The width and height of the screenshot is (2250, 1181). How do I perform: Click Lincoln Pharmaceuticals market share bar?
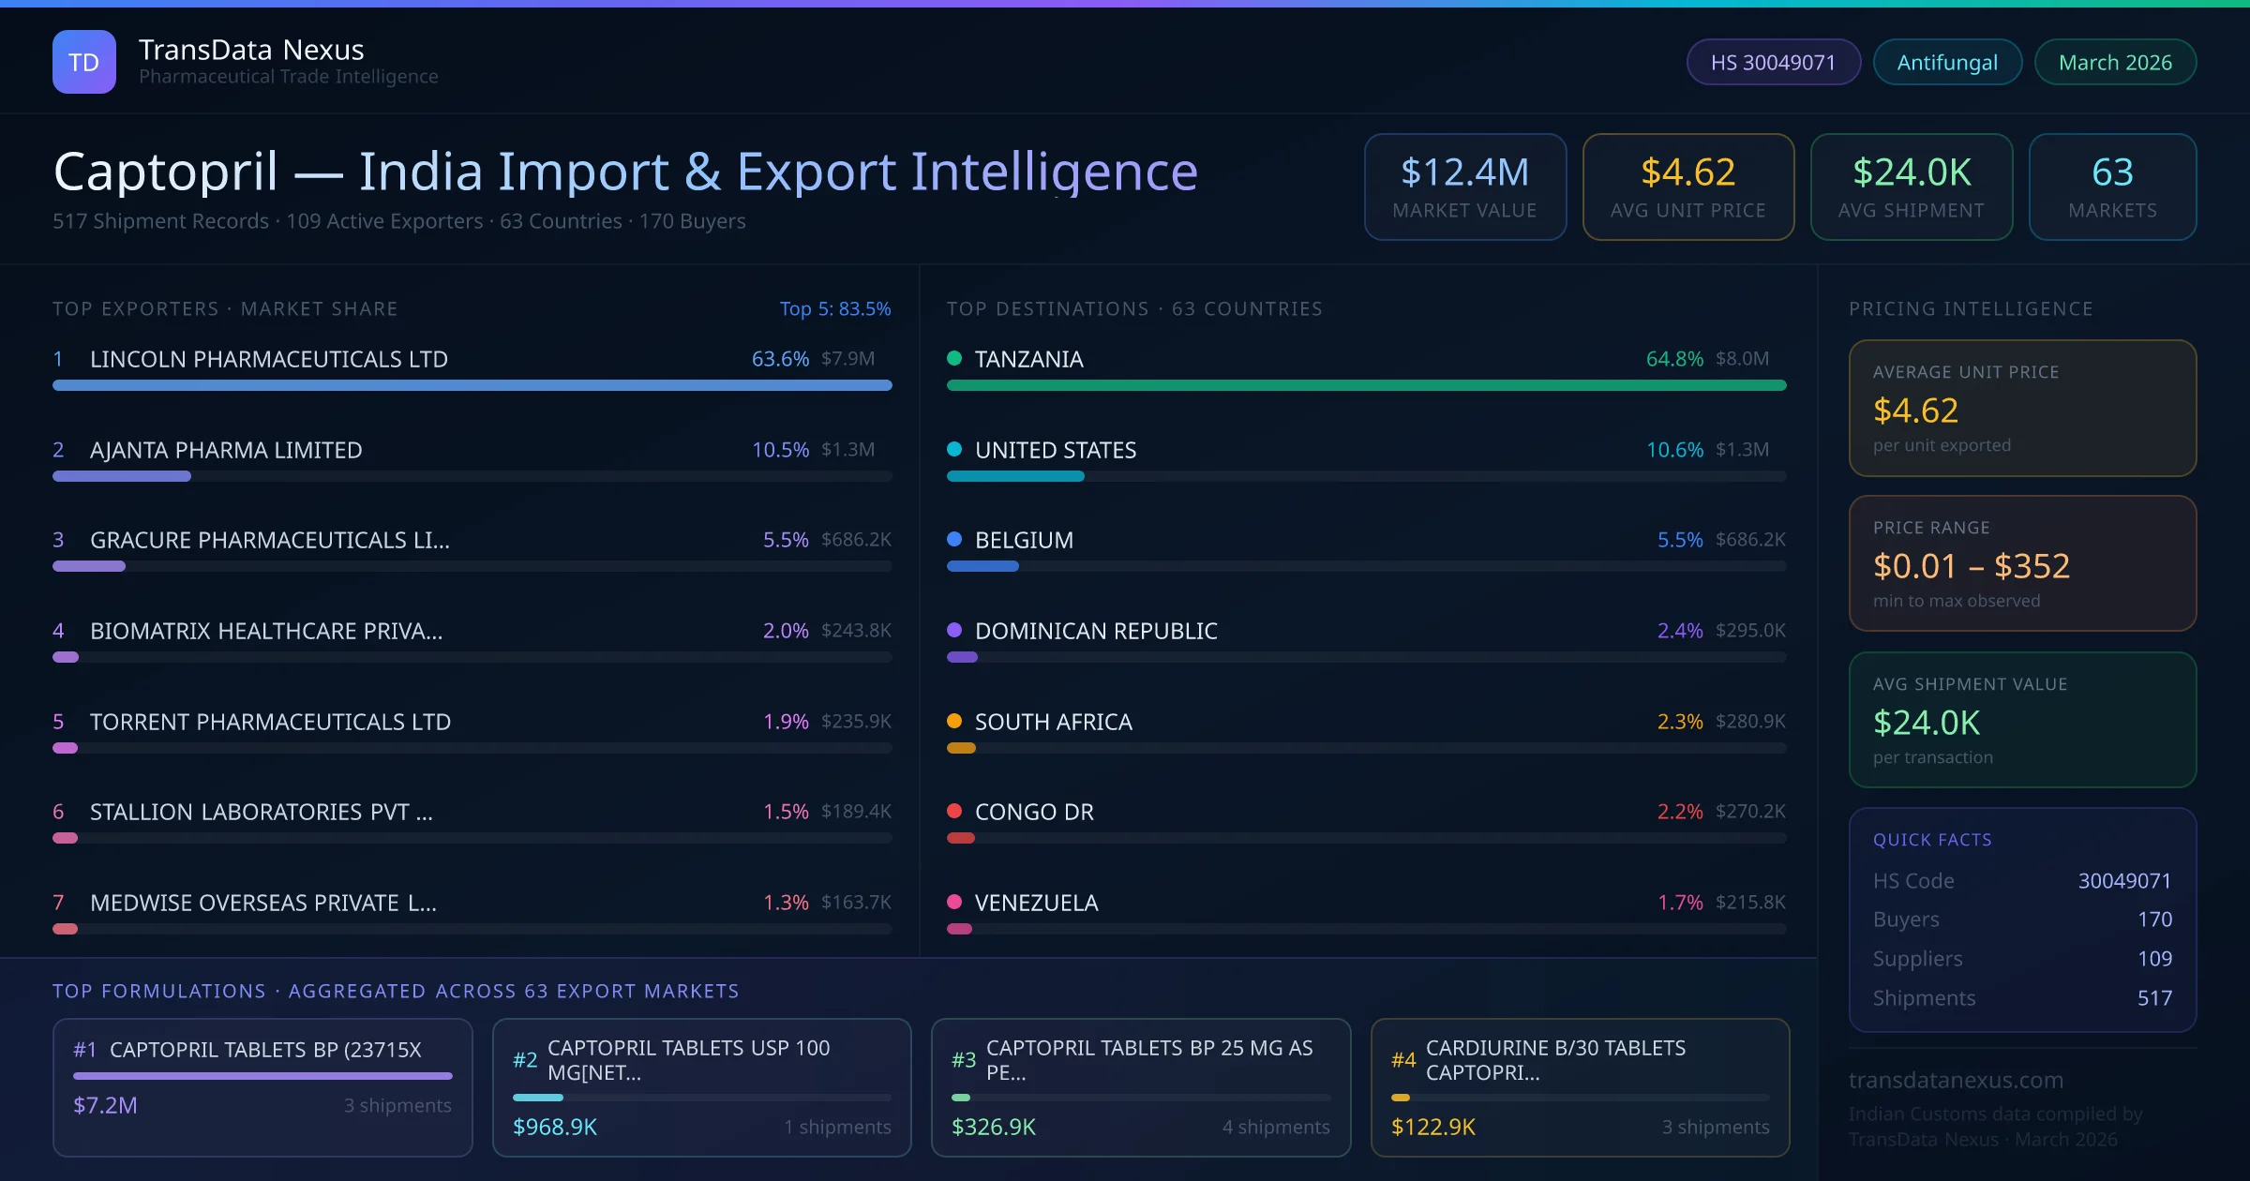pyautogui.click(x=472, y=385)
